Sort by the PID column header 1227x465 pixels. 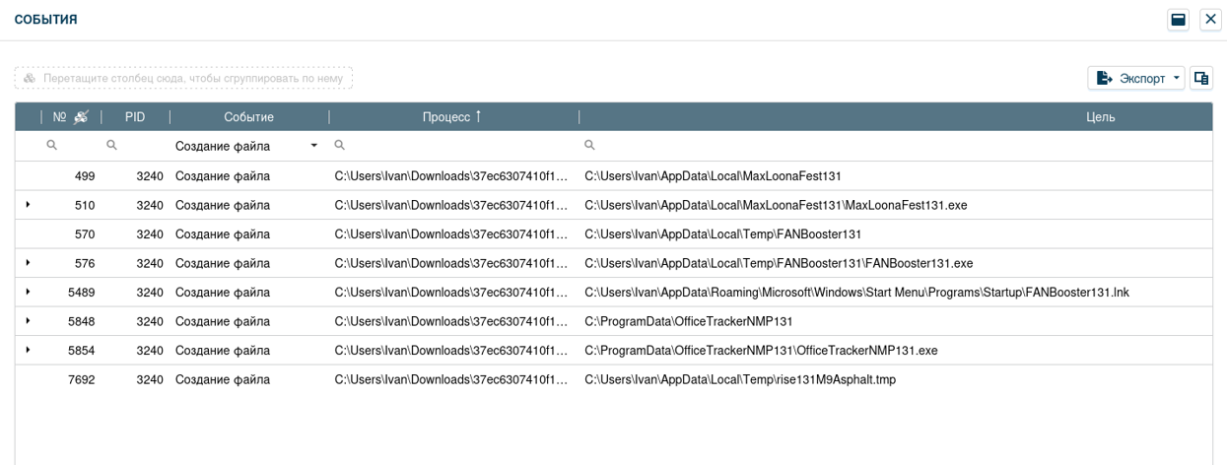coord(135,117)
